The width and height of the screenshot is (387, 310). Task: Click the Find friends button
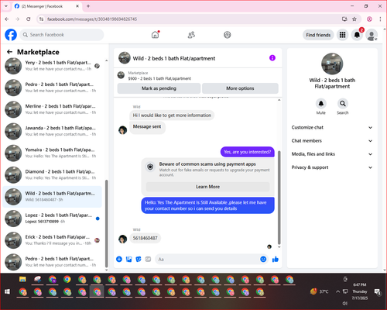[x=318, y=35]
